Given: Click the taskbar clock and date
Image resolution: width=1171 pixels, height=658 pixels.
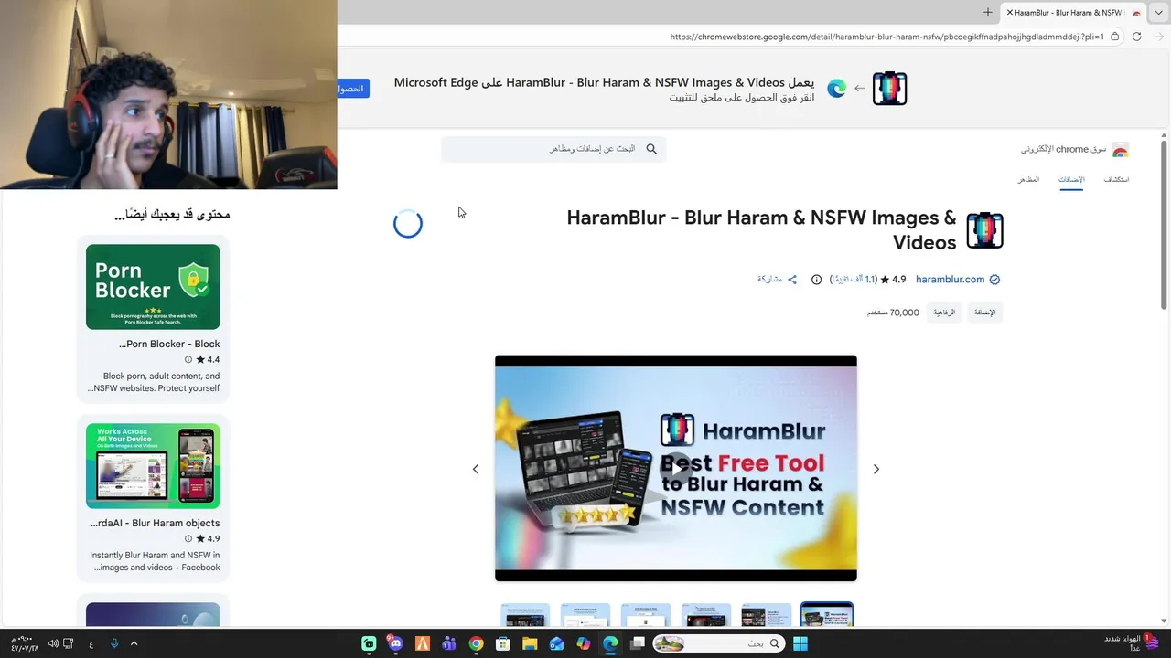Looking at the screenshot, I should pos(24,643).
